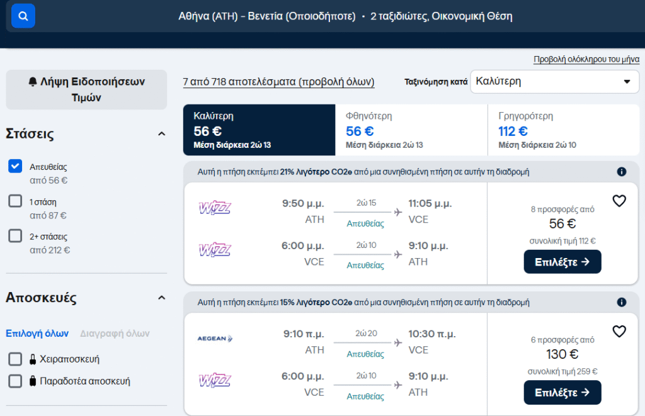The image size is (645, 416).
Task: Show info for the 21% less CO2e notice
Action: 622,171
